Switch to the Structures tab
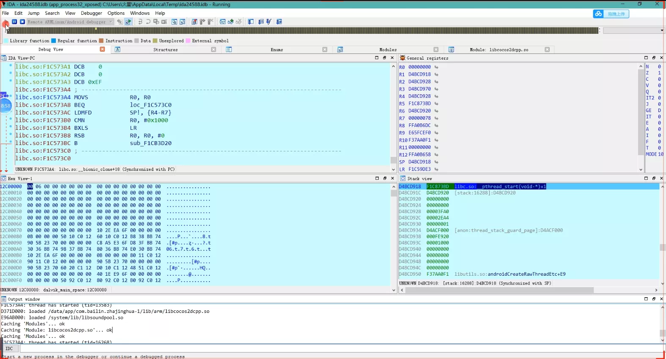Image resolution: width=666 pixels, height=359 pixels. click(x=165, y=50)
